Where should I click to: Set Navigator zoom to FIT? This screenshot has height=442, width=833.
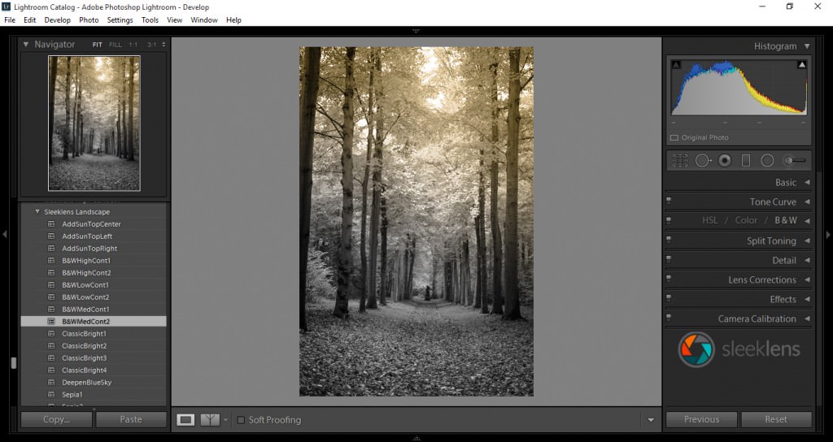click(x=98, y=45)
